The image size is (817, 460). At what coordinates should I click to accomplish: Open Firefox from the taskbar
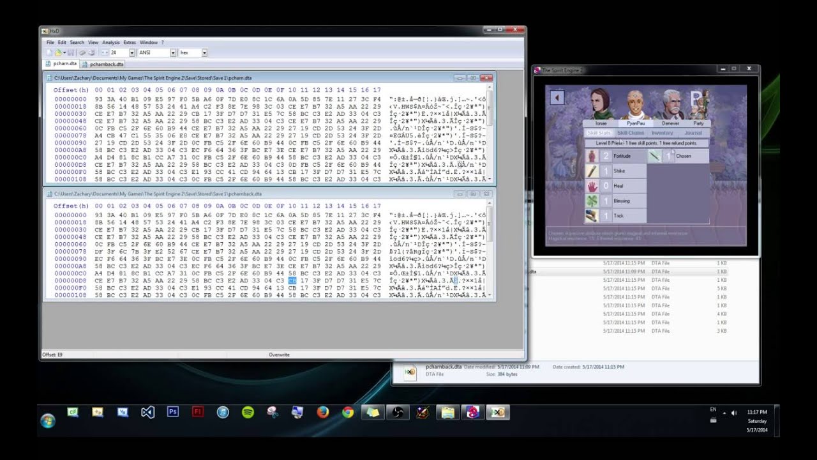(322, 412)
